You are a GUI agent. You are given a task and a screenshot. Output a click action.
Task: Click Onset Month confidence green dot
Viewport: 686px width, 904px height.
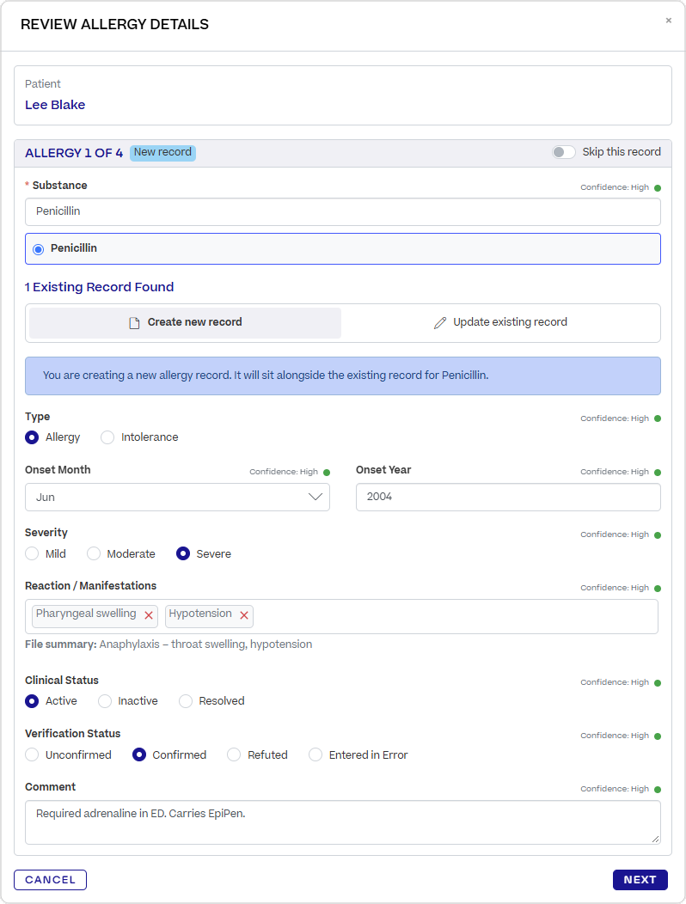[327, 472]
